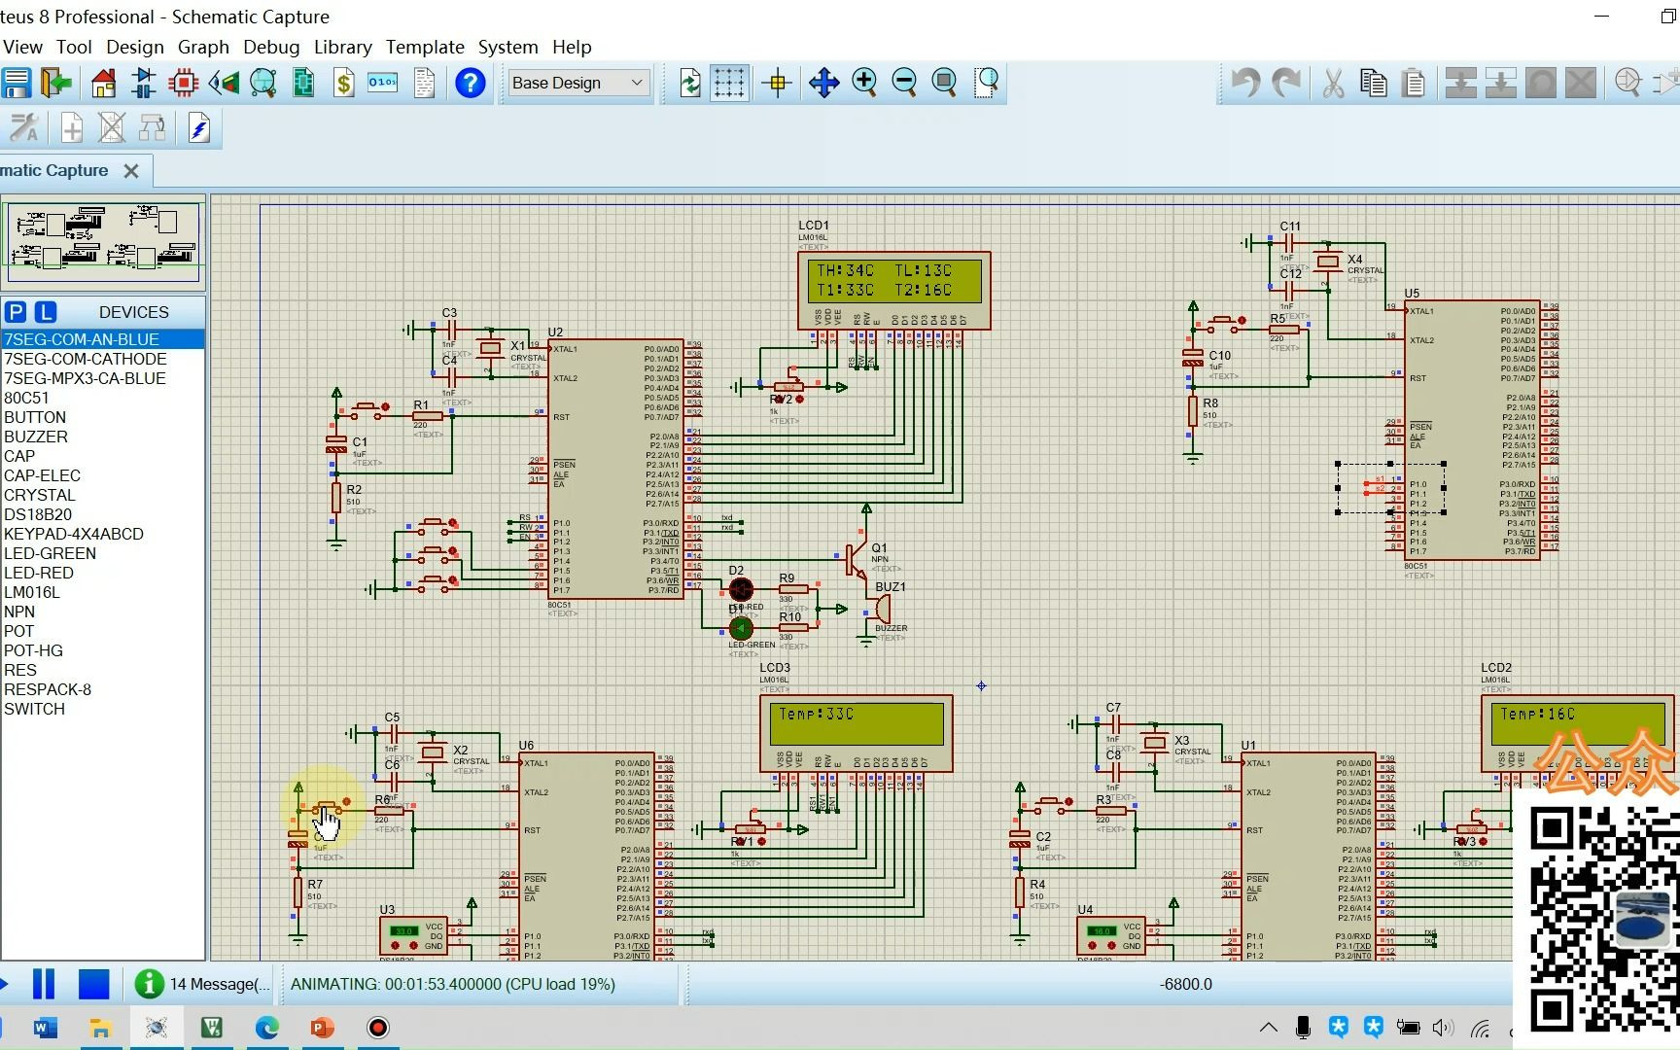Click the Block Copy icon

pos(1460,83)
